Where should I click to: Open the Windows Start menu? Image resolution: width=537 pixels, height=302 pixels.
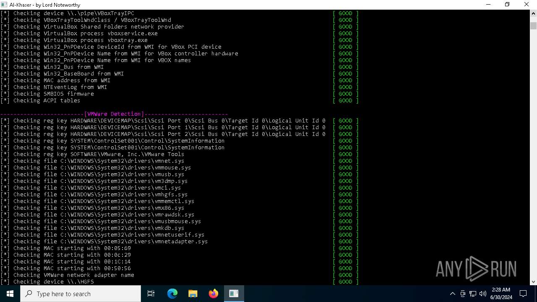point(10,294)
